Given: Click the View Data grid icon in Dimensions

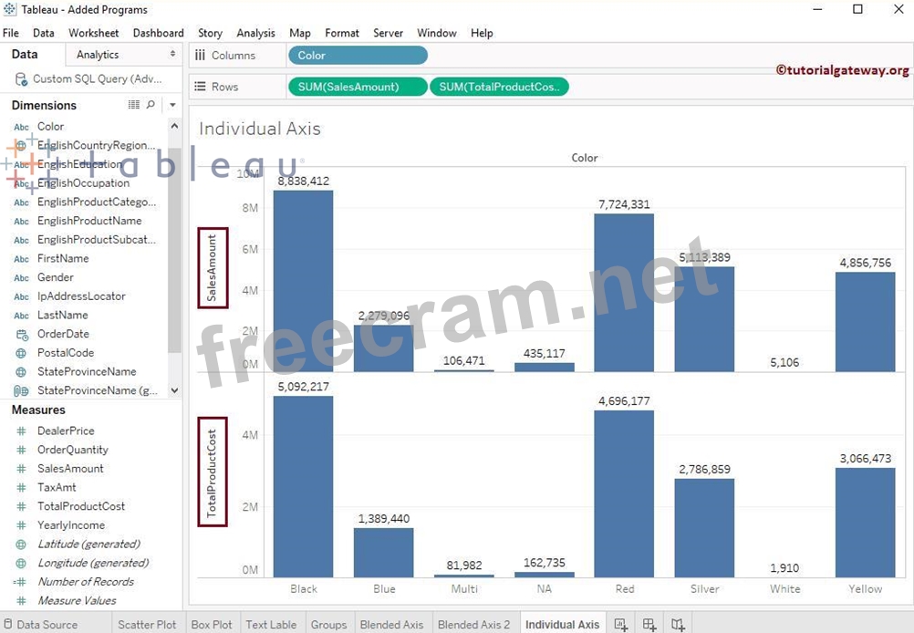Looking at the screenshot, I should point(134,105).
